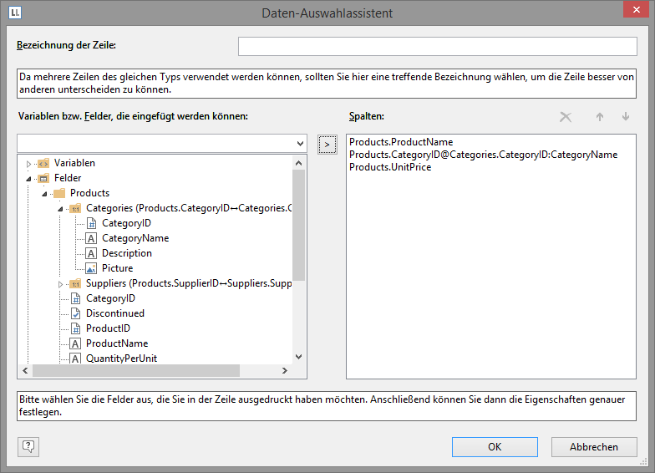Click the Bezeichnung der Zeile text field
This screenshot has height=473, width=655.
(437, 46)
